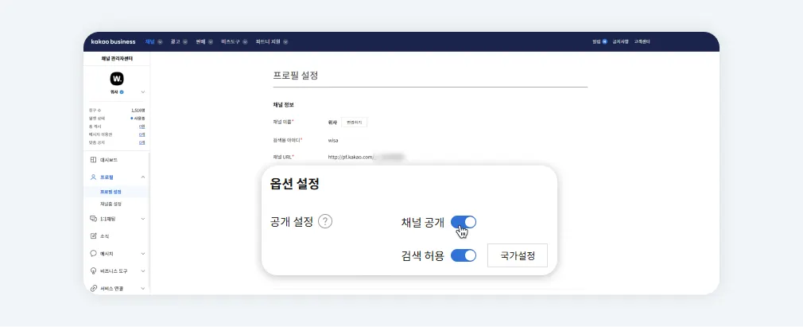
Task: Click the 0 count link in the fourth stats row
Action: (142, 134)
